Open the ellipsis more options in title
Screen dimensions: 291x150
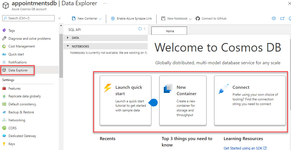pyautogui.click(x=105, y=4)
